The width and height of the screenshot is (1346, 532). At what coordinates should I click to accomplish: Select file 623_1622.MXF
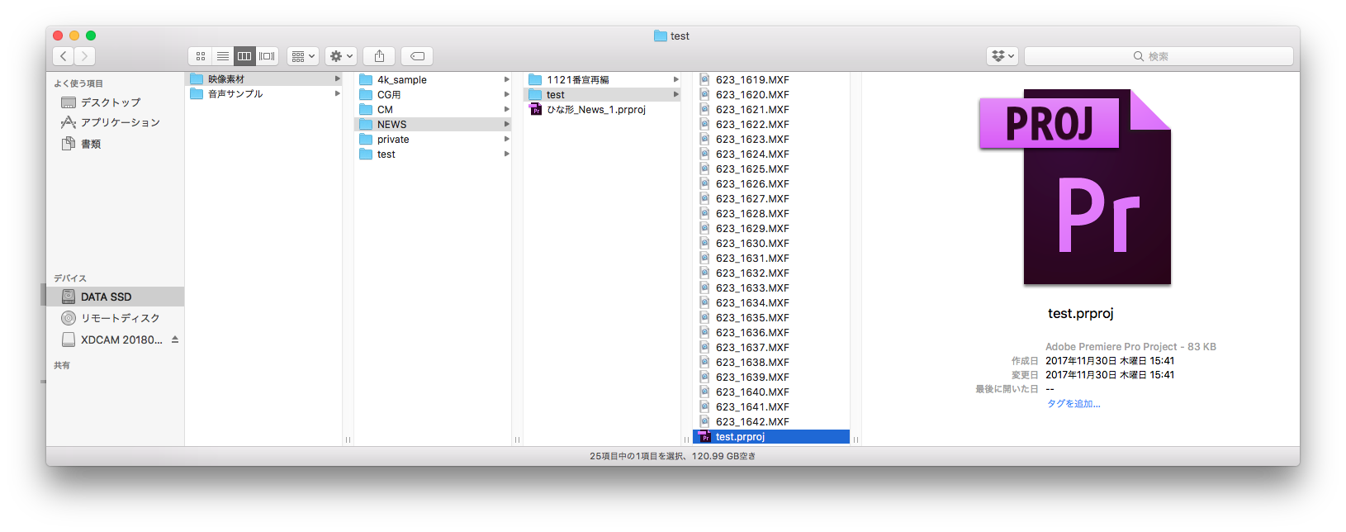tap(771, 125)
